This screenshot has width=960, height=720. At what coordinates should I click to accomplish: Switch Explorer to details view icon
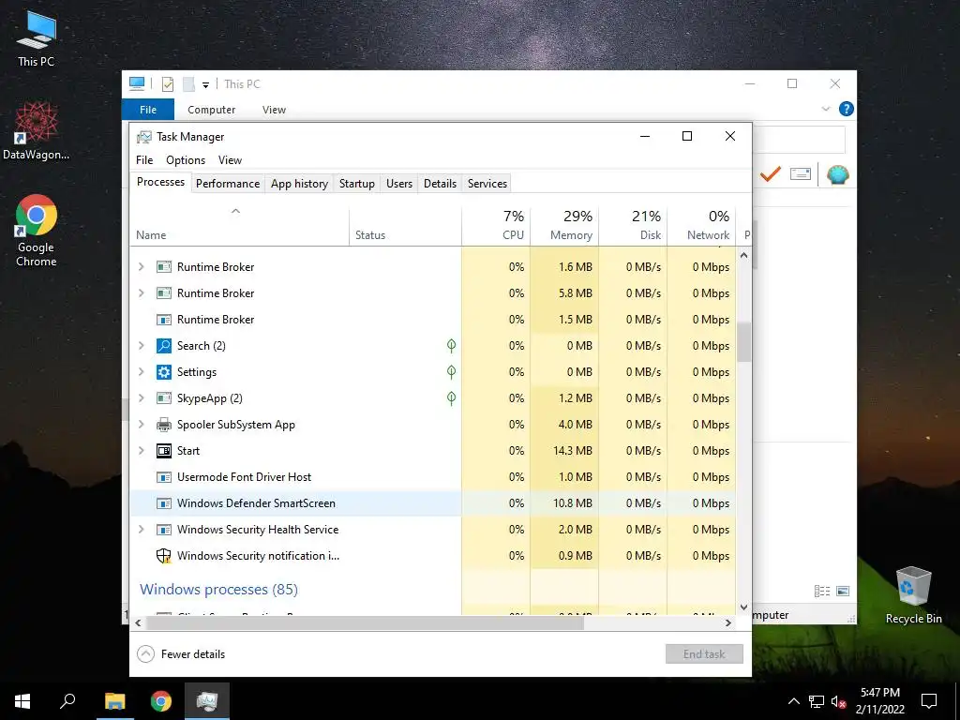point(822,591)
